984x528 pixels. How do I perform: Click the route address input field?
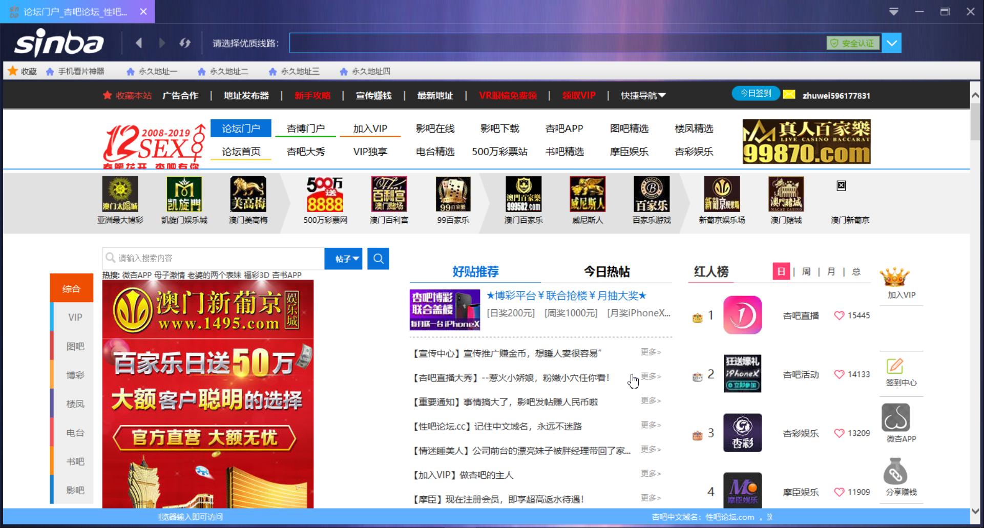coord(557,43)
